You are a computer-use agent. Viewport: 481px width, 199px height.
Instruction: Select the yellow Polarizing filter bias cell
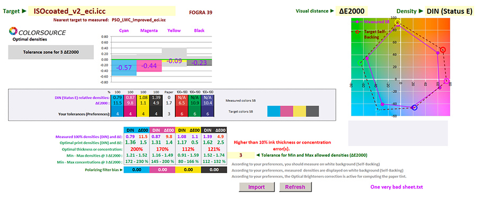[x=188, y=170]
